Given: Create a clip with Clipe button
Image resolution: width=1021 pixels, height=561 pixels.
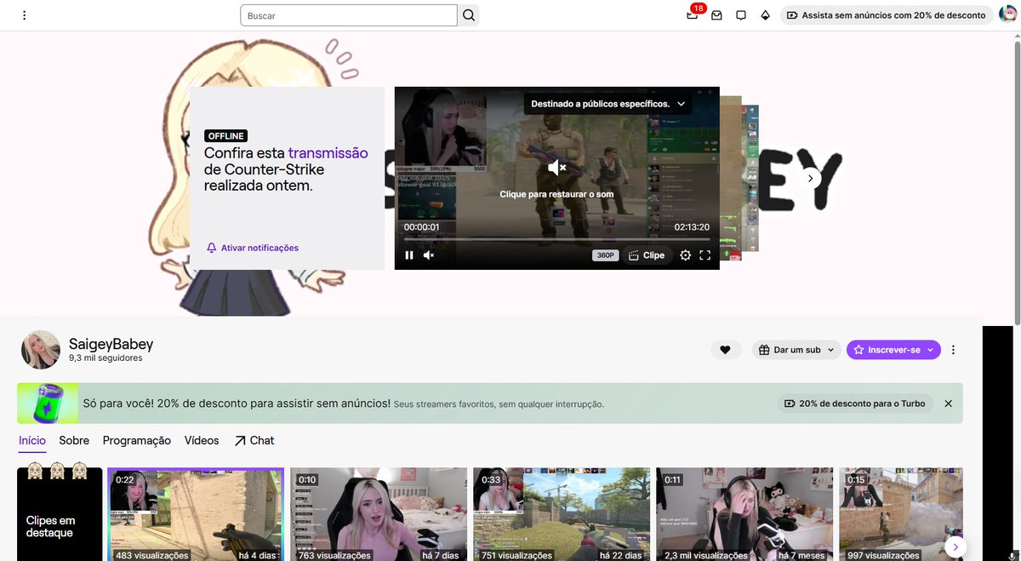Looking at the screenshot, I should (647, 255).
